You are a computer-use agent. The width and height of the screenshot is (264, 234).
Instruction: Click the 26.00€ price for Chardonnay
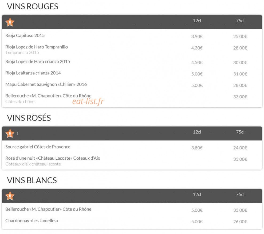click(240, 221)
